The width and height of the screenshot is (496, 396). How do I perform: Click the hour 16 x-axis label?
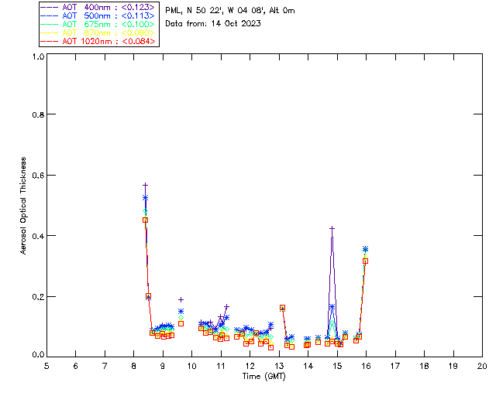pos(367,366)
